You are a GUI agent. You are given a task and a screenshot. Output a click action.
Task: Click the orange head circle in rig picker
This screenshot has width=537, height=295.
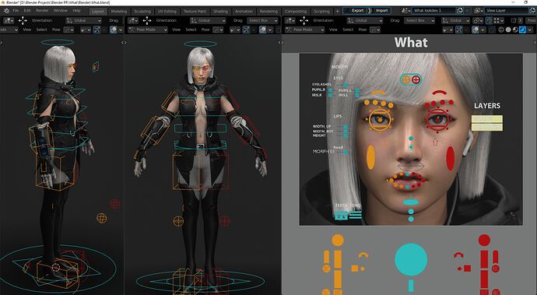(x=338, y=241)
